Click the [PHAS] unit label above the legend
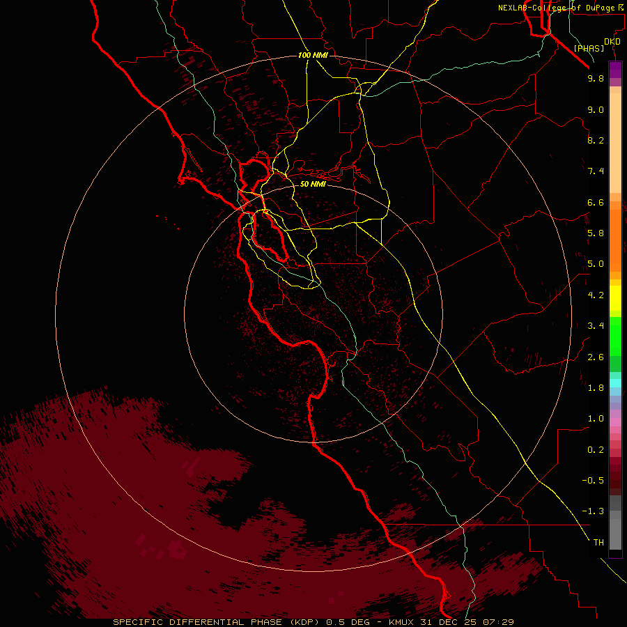627x627 pixels. [589, 48]
